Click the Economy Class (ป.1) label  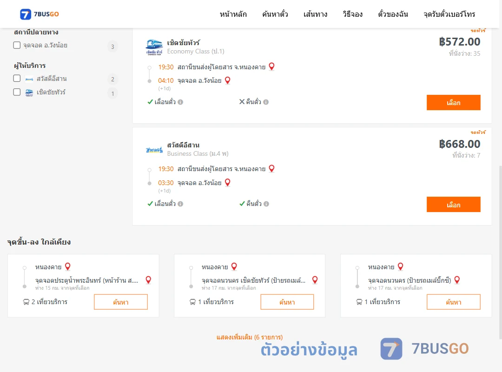(x=196, y=51)
